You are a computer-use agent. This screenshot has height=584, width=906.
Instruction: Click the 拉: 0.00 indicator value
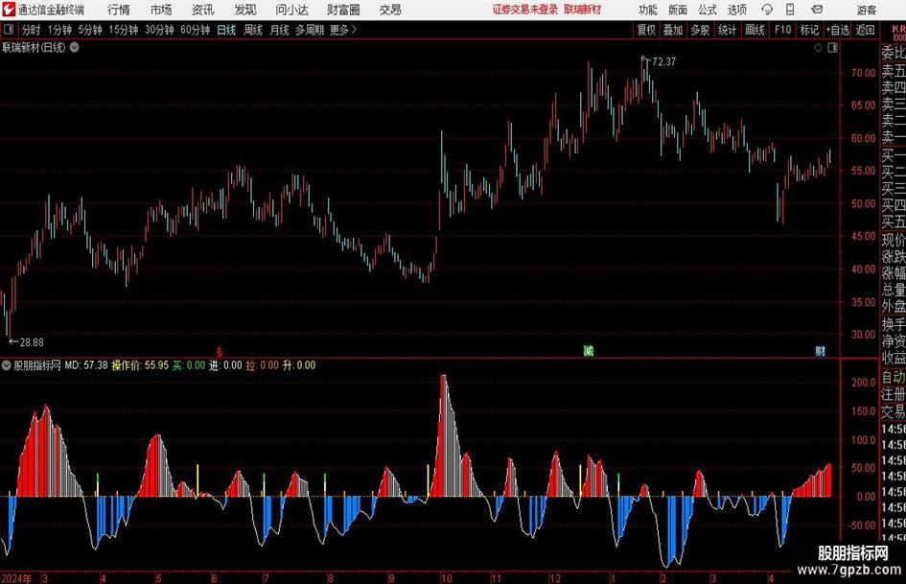263,365
